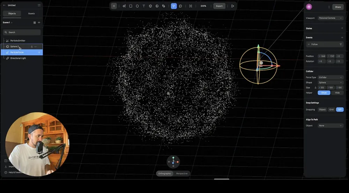Add a new State

[x=342, y=28]
